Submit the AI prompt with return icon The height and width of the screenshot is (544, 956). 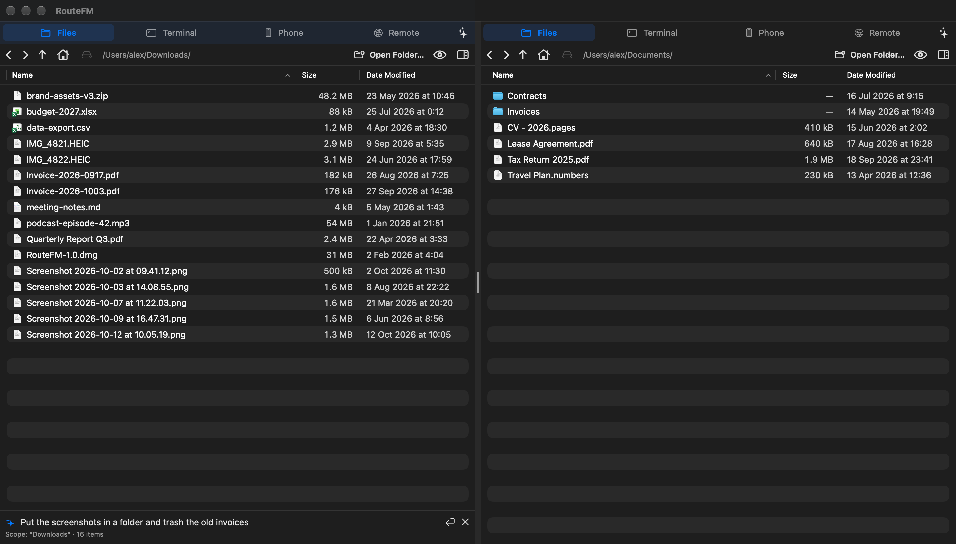450,522
